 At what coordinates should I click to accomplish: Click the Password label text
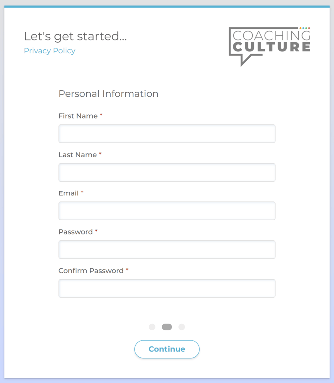(75, 232)
